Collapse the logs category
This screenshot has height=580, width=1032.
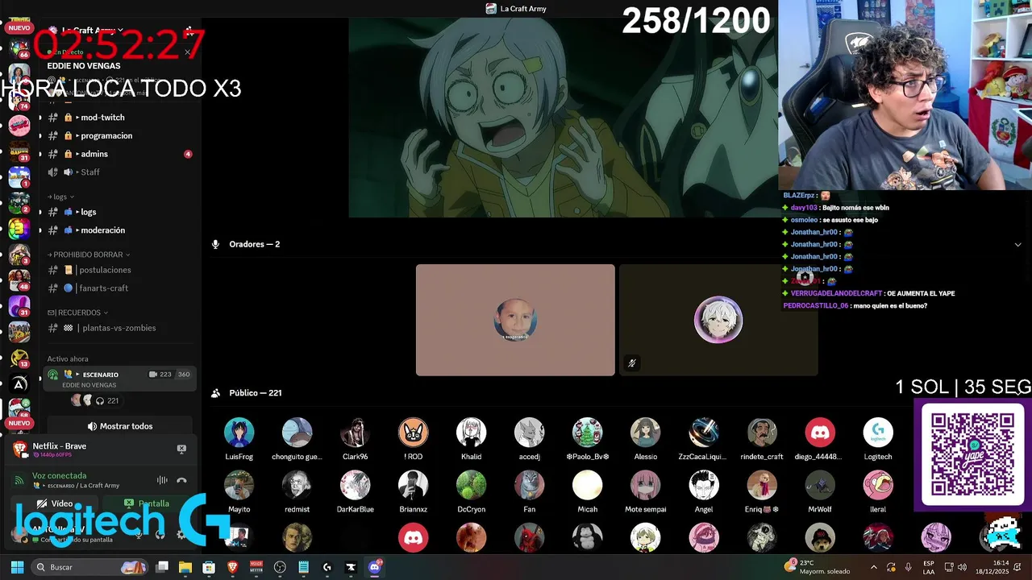60,197
